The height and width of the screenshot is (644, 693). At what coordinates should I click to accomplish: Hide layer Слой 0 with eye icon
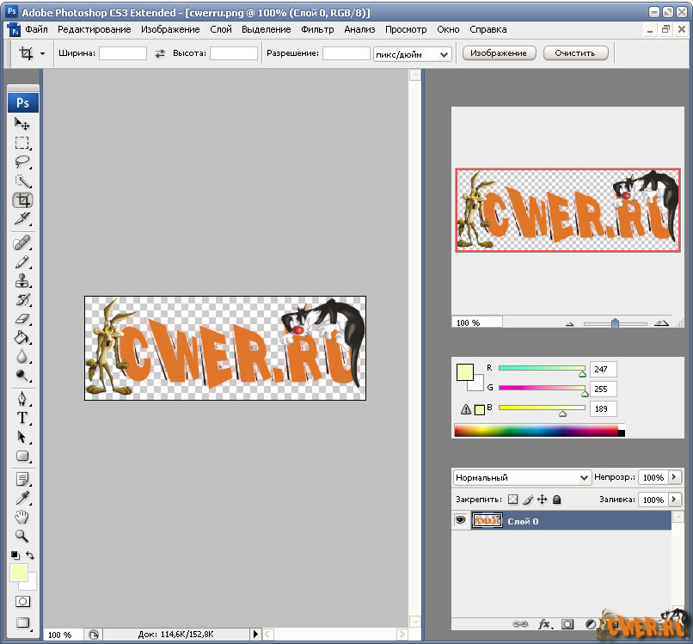(x=461, y=520)
